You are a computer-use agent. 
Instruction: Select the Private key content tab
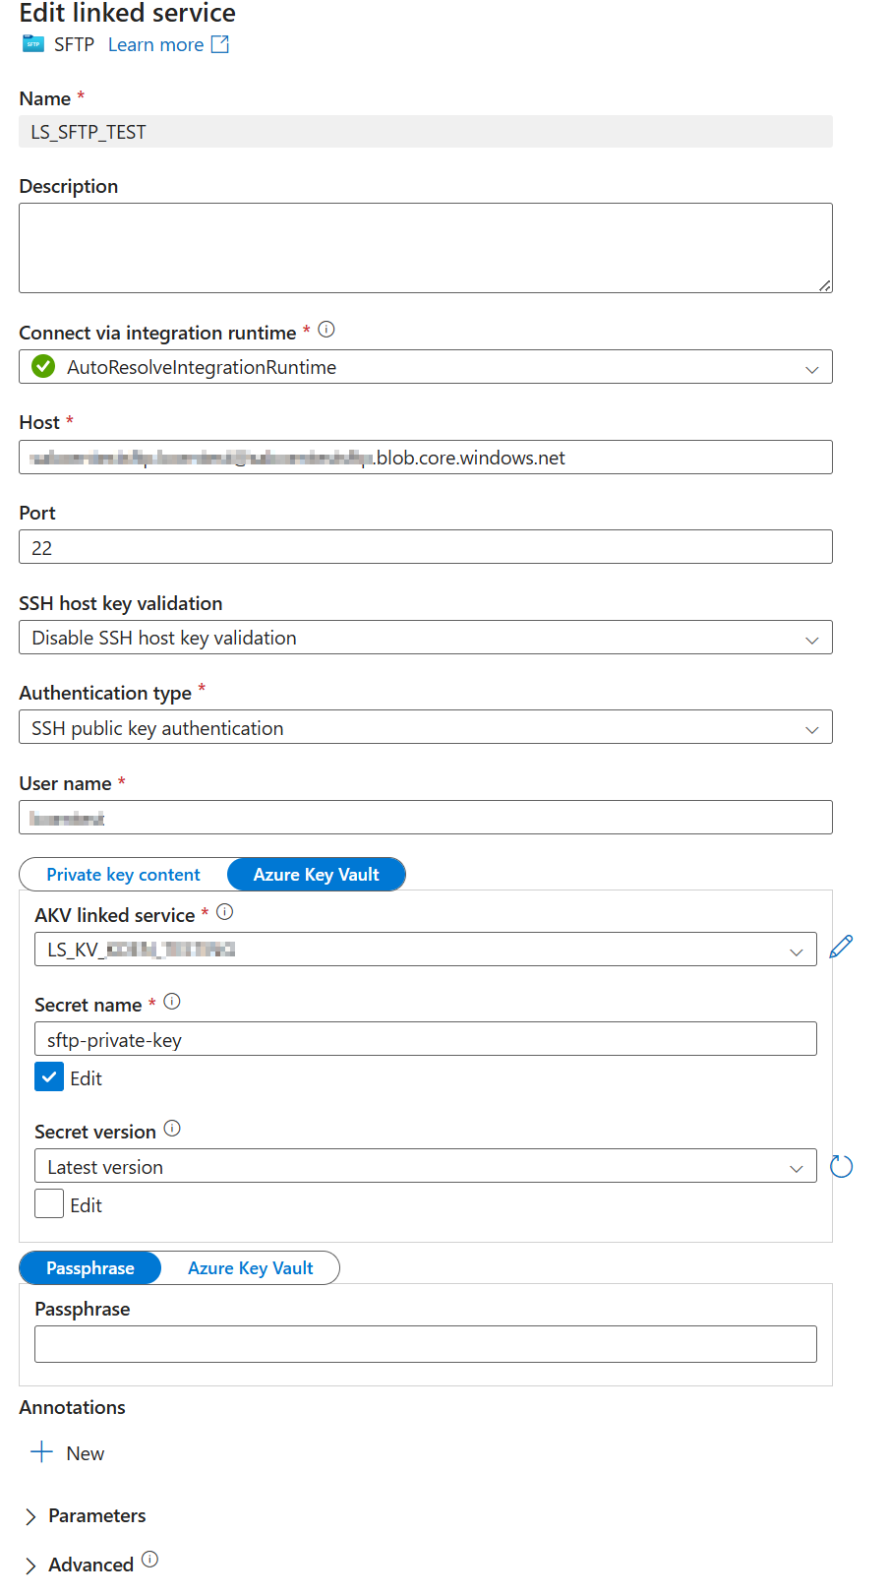[x=123, y=875]
